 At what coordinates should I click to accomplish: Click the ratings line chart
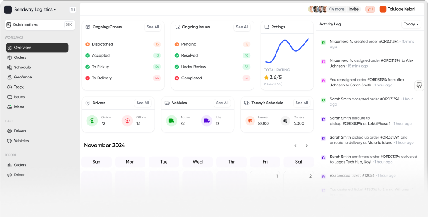pyautogui.click(x=287, y=51)
